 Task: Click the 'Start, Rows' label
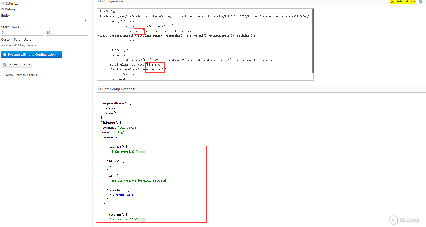point(10,27)
